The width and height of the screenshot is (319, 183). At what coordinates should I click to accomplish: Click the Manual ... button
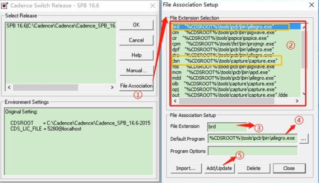point(136,70)
